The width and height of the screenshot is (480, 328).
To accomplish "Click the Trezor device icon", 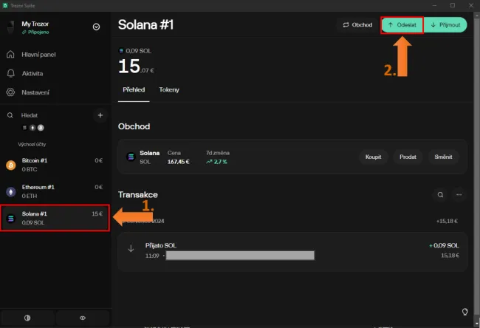I will [11, 28].
